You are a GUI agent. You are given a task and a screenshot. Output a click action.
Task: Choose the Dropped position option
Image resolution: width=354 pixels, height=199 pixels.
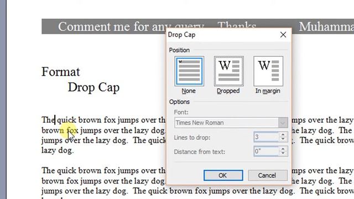click(x=228, y=71)
